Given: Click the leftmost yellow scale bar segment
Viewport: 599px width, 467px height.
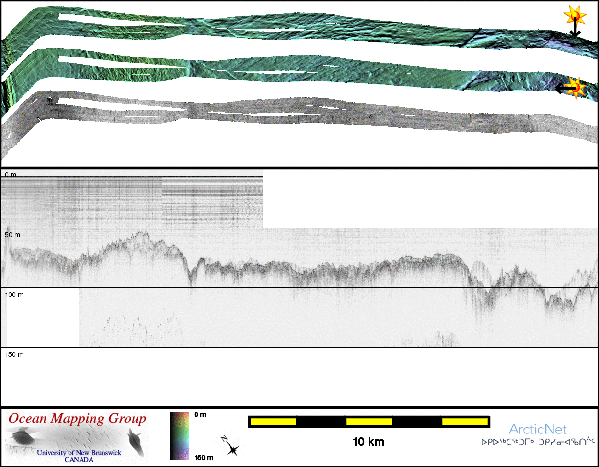Looking at the screenshot, I should pyautogui.click(x=273, y=421).
